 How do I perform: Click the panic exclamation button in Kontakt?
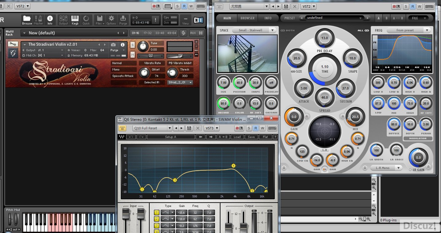(155, 20)
